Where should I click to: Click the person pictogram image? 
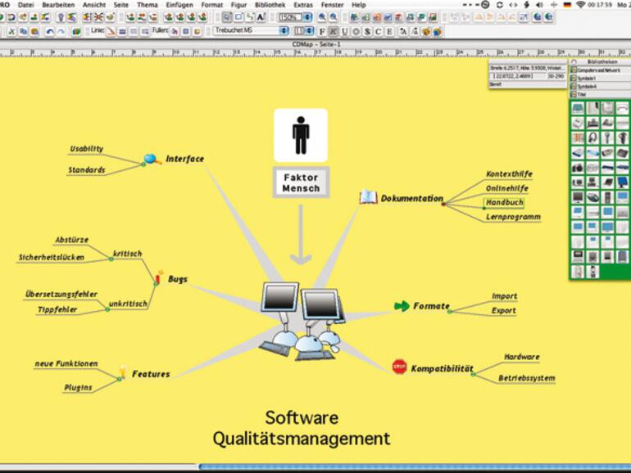pos(301,135)
